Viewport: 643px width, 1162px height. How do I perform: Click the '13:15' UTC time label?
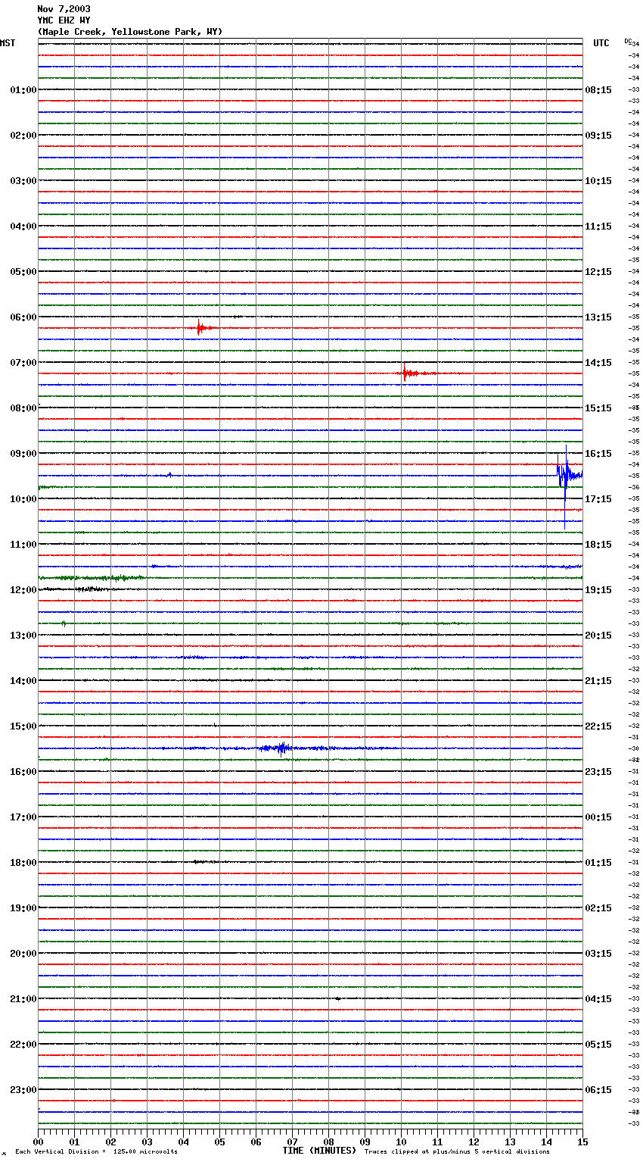pyautogui.click(x=598, y=317)
